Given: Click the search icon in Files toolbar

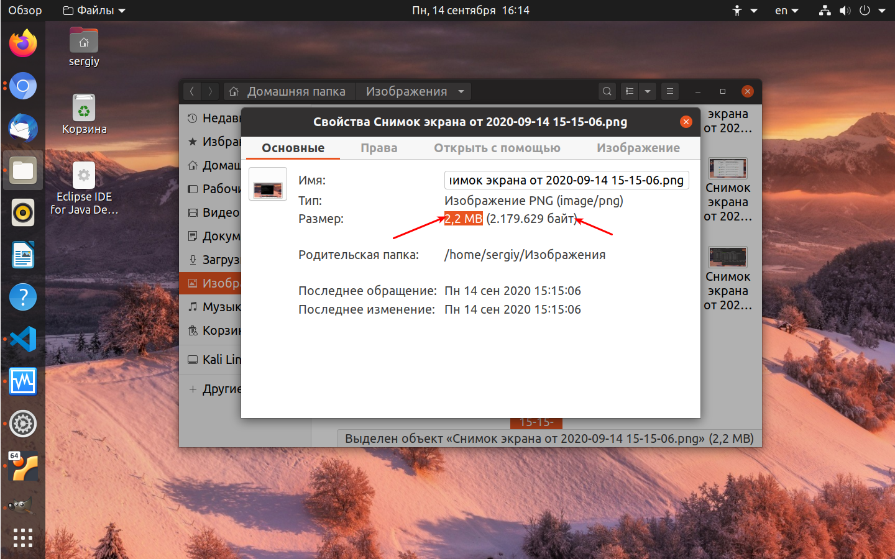Looking at the screenshot, I should (607, 91).
